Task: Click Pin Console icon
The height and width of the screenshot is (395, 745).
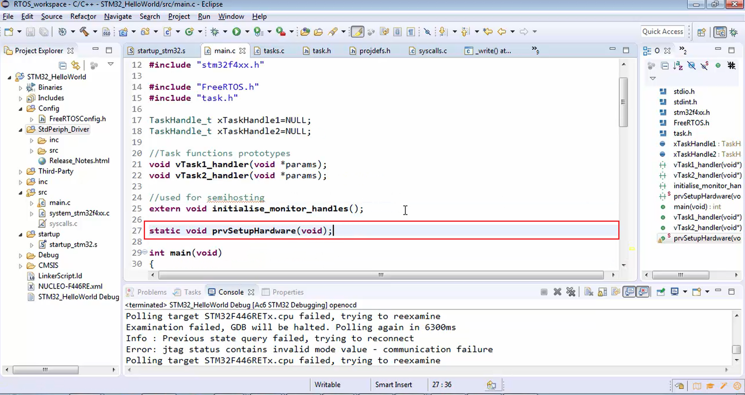Action: point(661,292)
